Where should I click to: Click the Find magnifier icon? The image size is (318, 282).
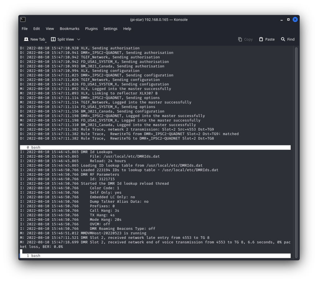tap(283, 39)
